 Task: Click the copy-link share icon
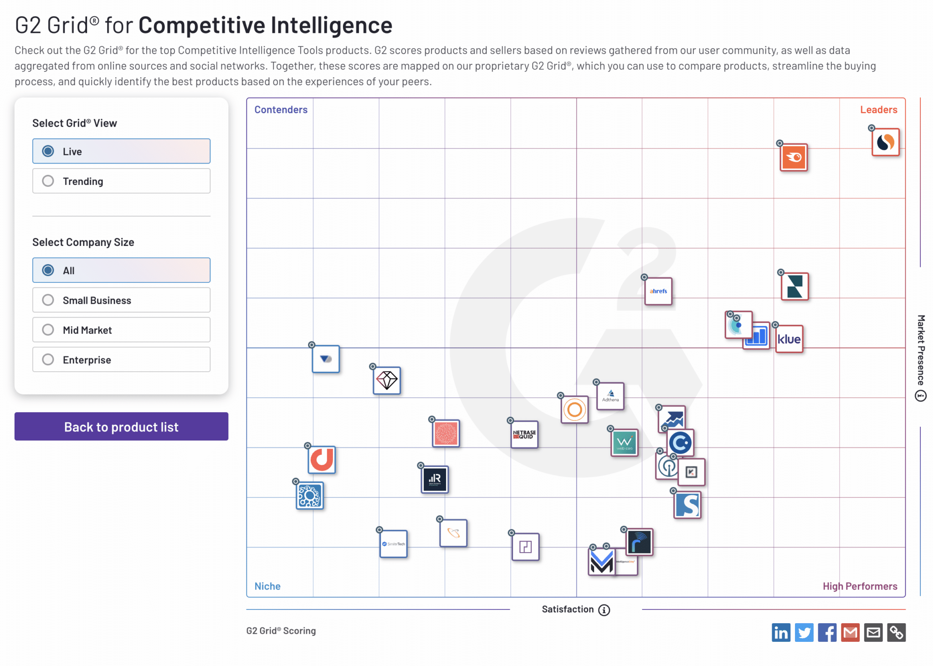pyautogui.click(x=897, y=633)
